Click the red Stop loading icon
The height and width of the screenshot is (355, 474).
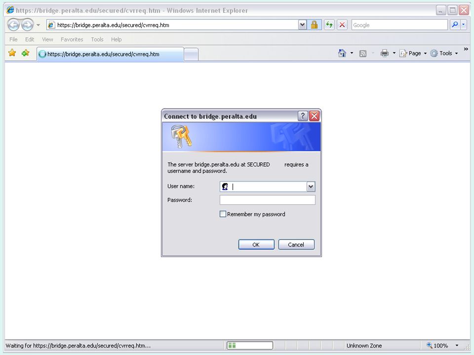[x=342, y=25]
